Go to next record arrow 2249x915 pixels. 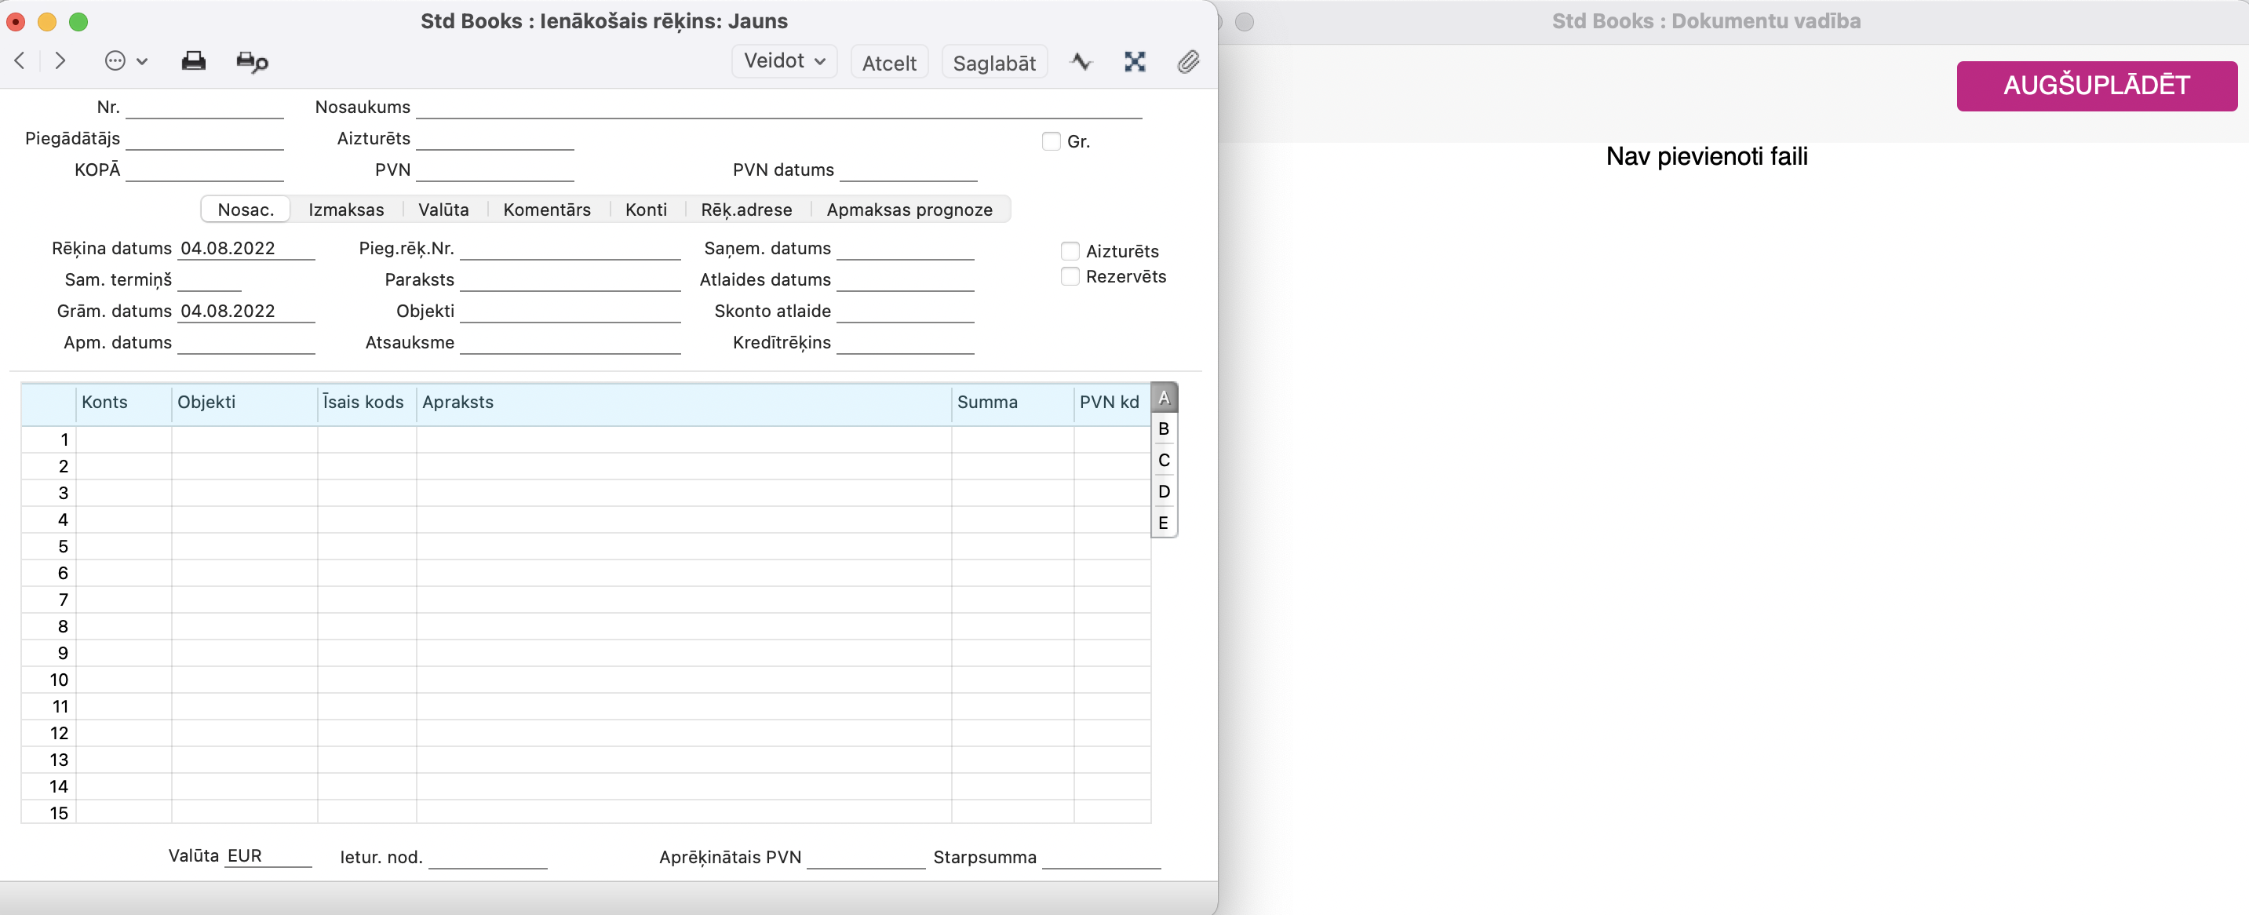tap(60, 61)
